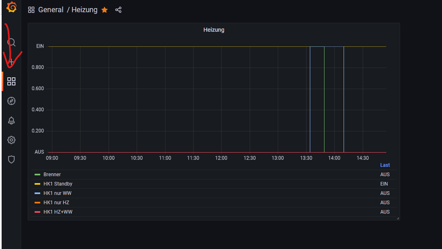Click Heizung dashboard name in breadcrumb

click(x=85, y=10)
